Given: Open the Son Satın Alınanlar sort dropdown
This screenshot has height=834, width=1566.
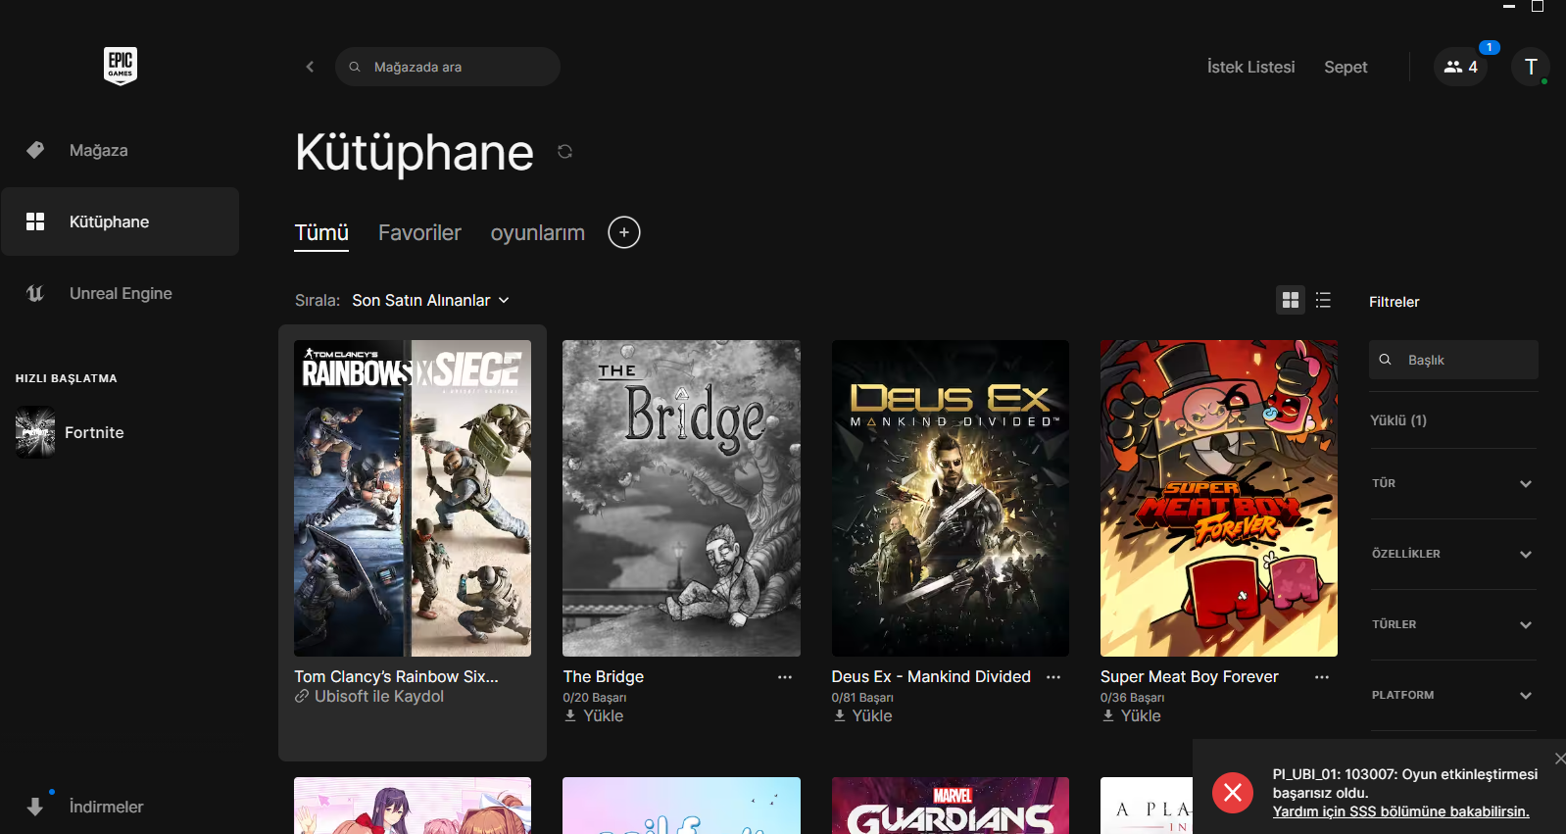Looking at the screenshot, I should (x=431, y=300).
